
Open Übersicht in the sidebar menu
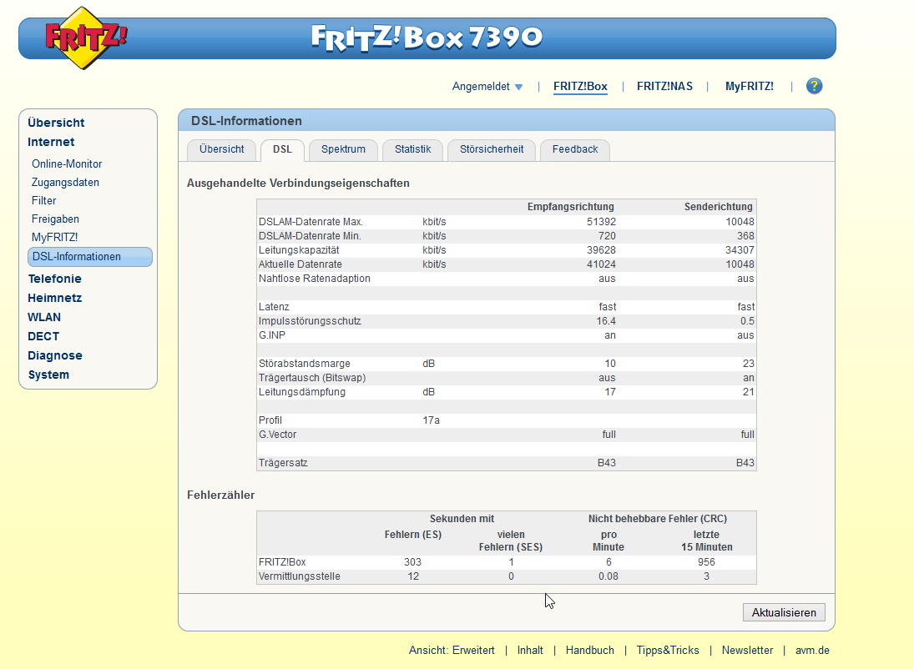pos(56,123)
